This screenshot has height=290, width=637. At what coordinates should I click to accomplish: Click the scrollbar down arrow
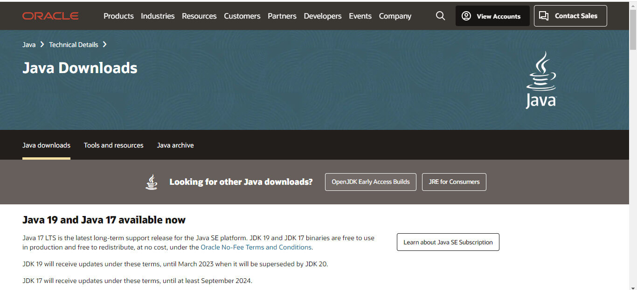(x=633, y=287)
